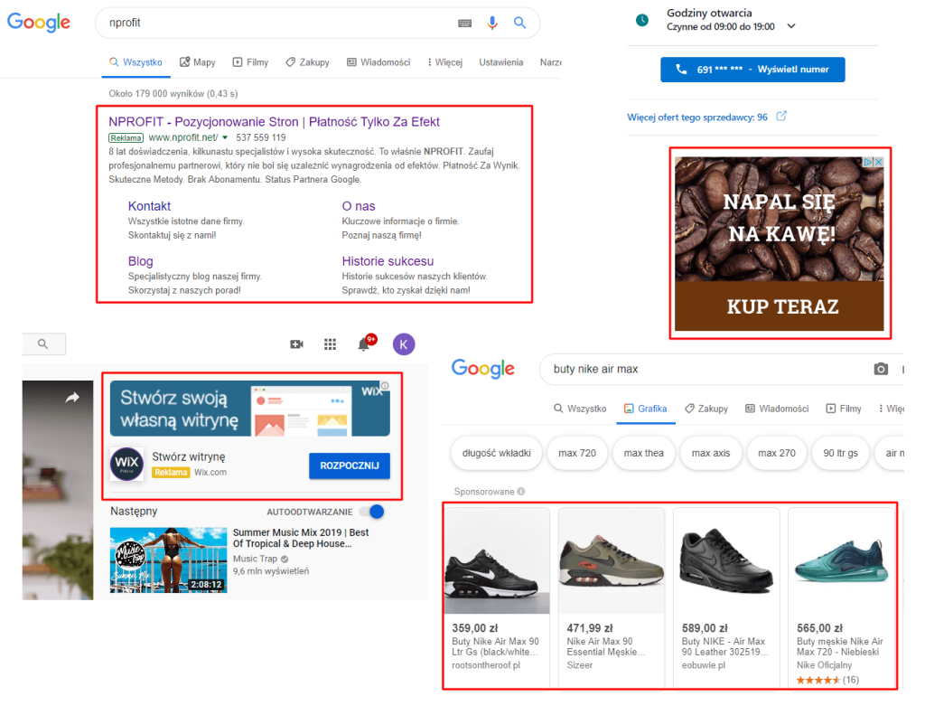
Task: Click the voice search microphone icon
Action: coord(492,23)
